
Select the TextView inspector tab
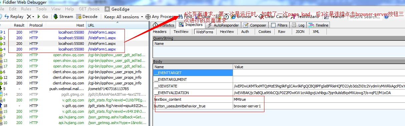click(x=181, y=32)
